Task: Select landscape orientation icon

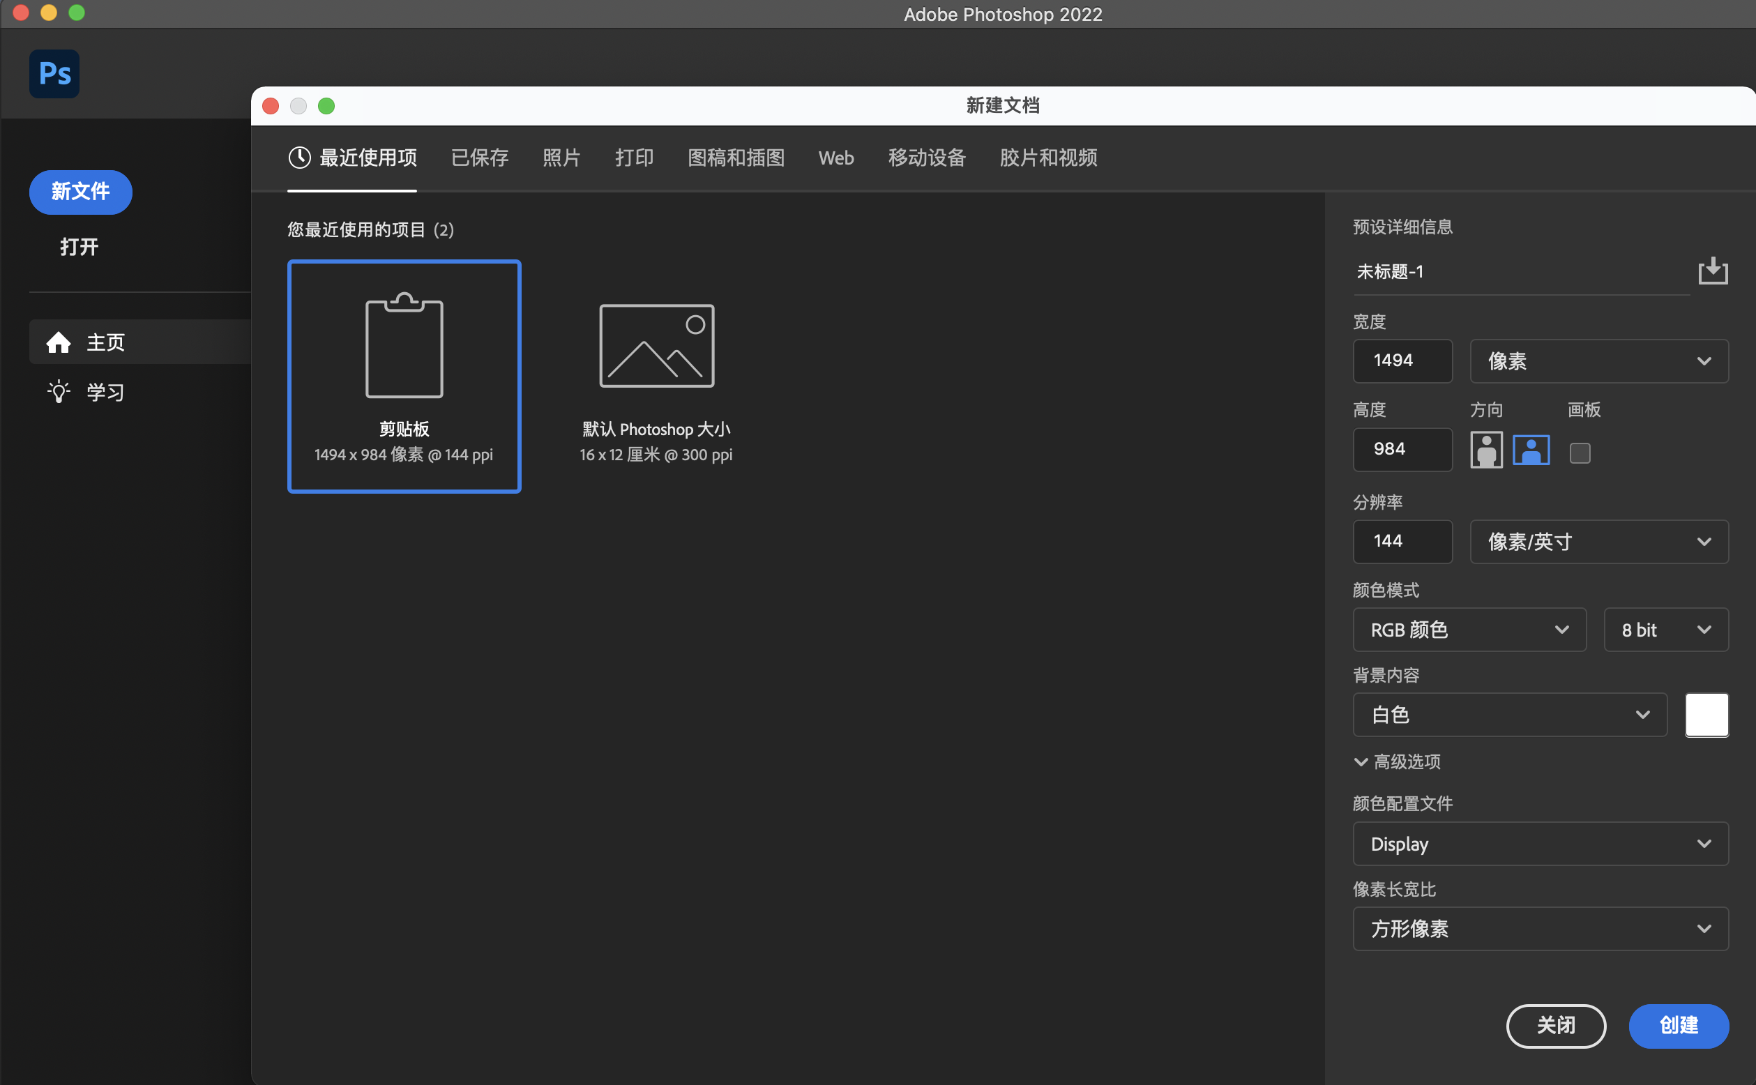Action: [x=1531, y=450]
